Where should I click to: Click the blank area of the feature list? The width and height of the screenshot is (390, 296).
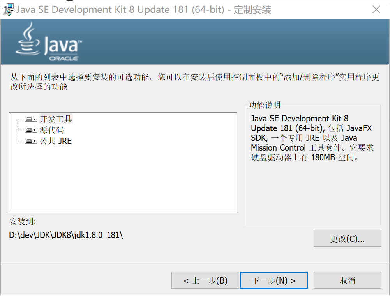[x=123, y=179]
